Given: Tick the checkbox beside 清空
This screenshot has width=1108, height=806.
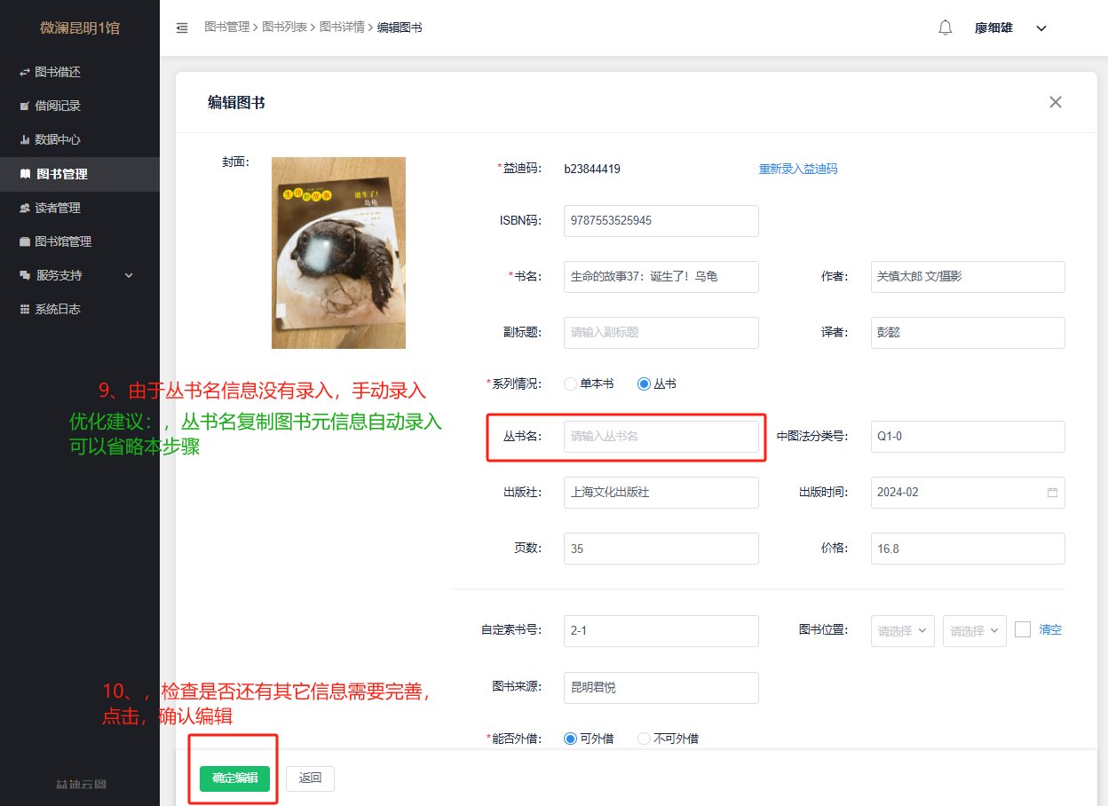Looking at the screenshot, I should coord(1023,629).
